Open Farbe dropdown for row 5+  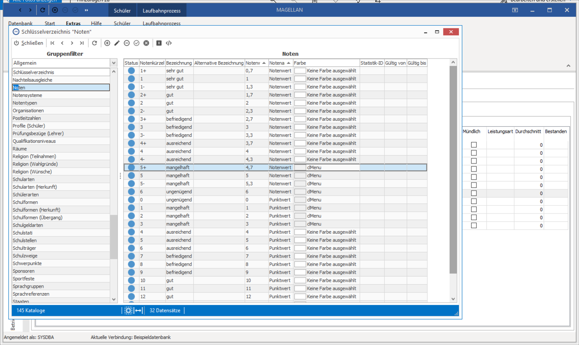point(327,168)
